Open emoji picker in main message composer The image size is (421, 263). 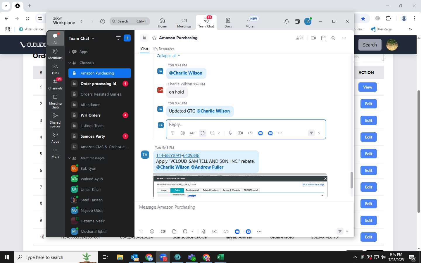coord(152,231)
